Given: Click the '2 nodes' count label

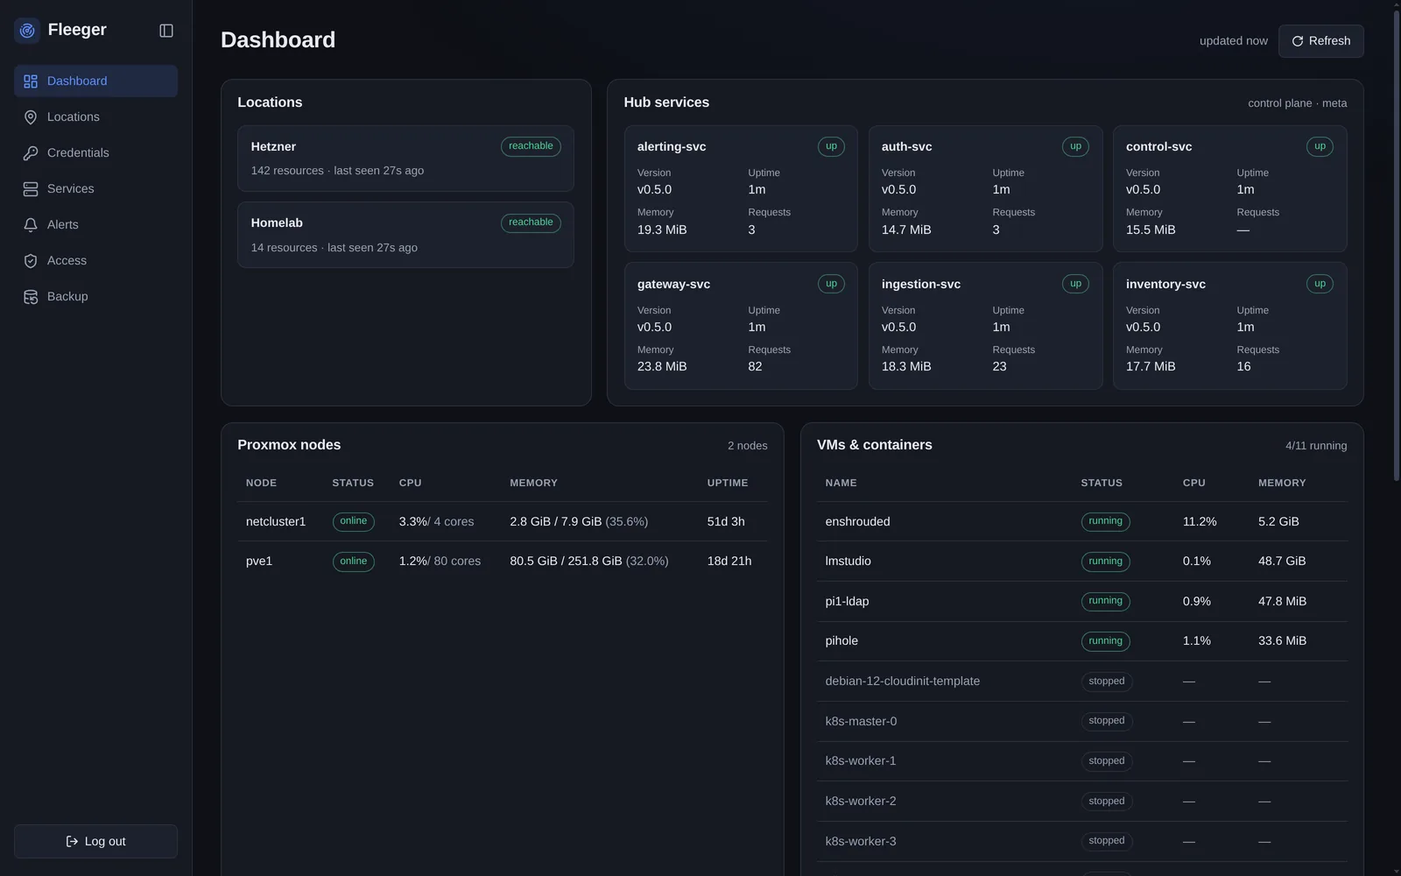Looking at the screenshot, I should (747, 446).
